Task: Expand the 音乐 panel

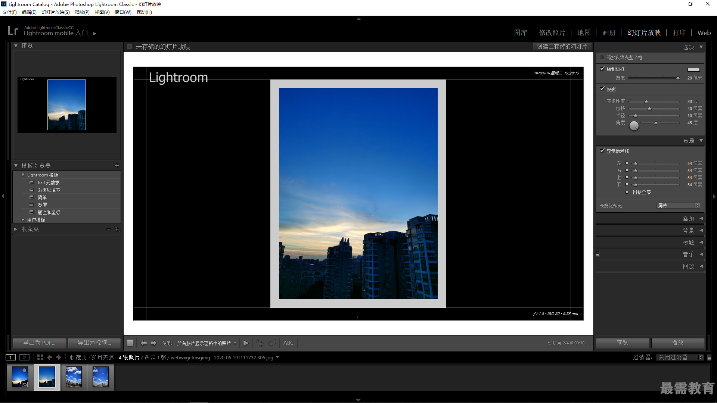Action: (701, 254)
